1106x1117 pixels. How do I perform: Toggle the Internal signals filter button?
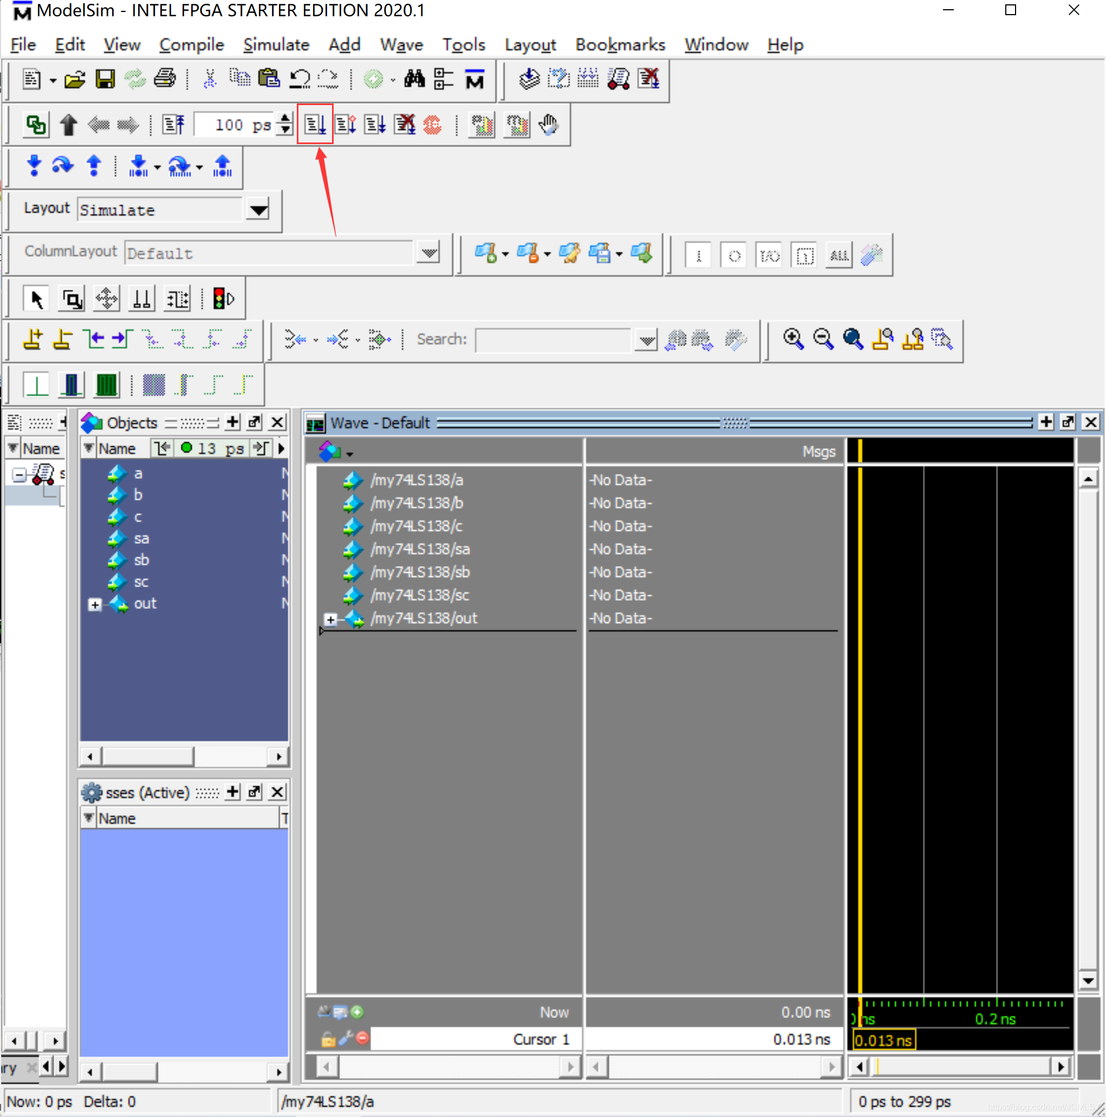[x=804, y=255]
